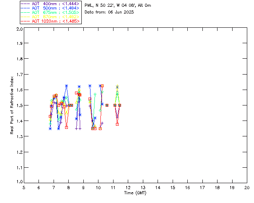Viewport: 254px width, 203px height.
Task: Select the 20 tick label on time axis
Action: [x=247, y=188]
